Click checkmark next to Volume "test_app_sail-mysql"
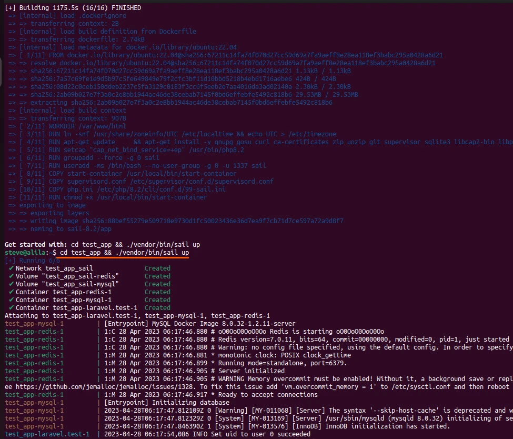Image resolution: width=513 pixels, height=439 pixels. tap(11, 284)
